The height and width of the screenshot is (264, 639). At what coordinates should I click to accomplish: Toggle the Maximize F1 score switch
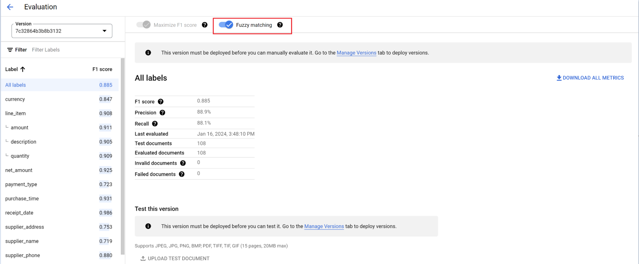click(x=144, y=25)
